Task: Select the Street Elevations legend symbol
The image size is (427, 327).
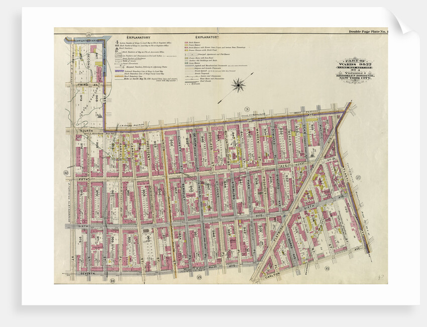Action: point(118,63)
